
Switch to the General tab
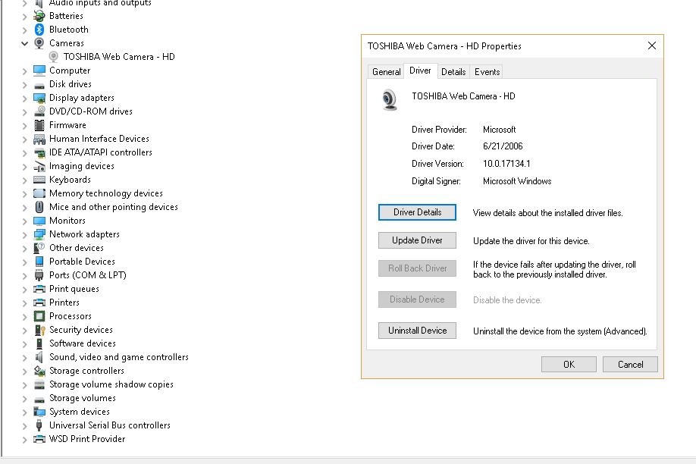pos(386,72)
